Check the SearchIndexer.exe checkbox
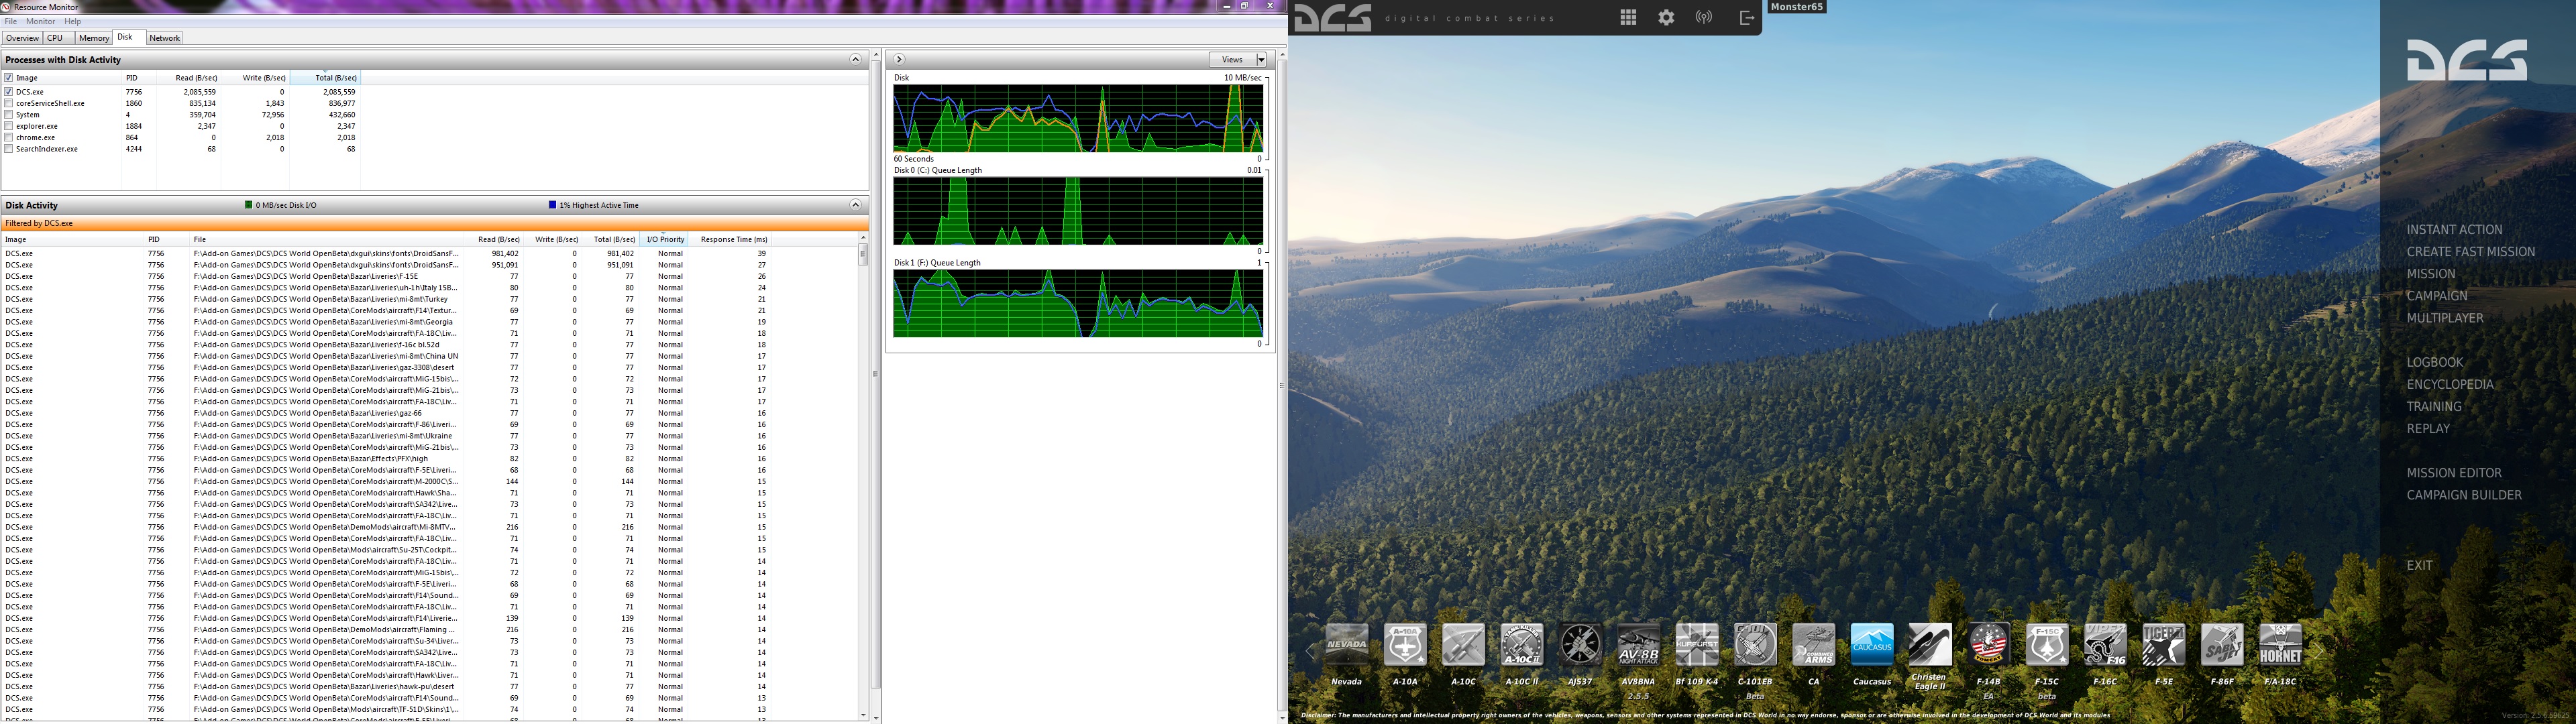Screen dimensions: 2576x724 (x=9, y=148)
